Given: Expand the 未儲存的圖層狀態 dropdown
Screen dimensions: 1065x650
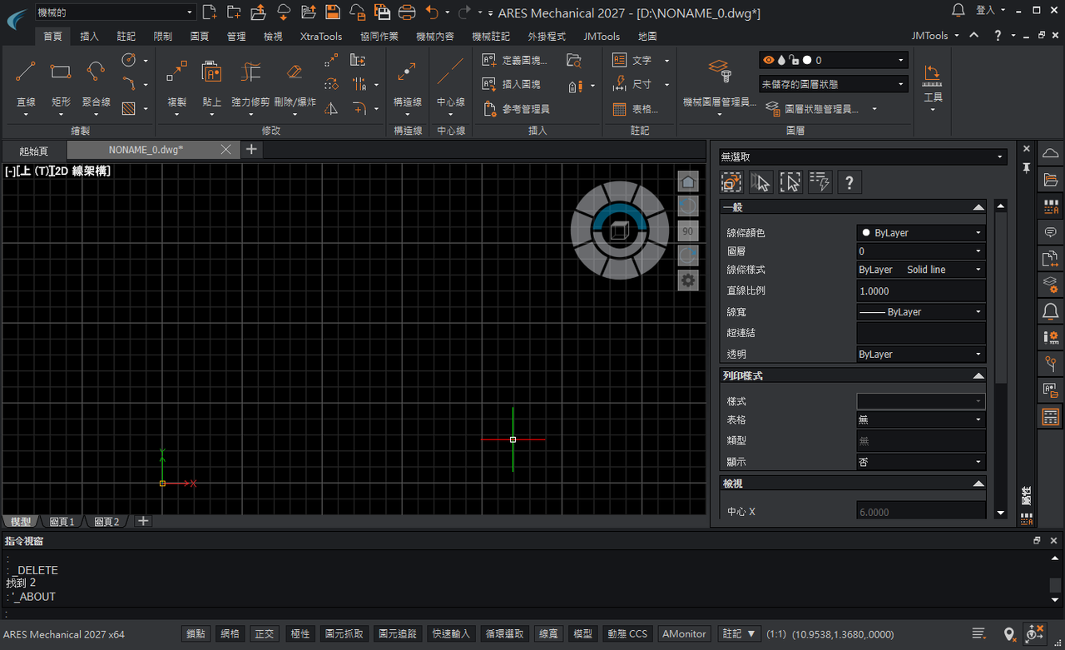Looking at the screenshot, I should 833,84.
